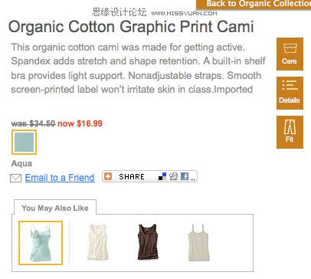The height and width of the screenshot is (279, 311).
Task: Click the SHARE button label
Action: click(x=132, y=177)
